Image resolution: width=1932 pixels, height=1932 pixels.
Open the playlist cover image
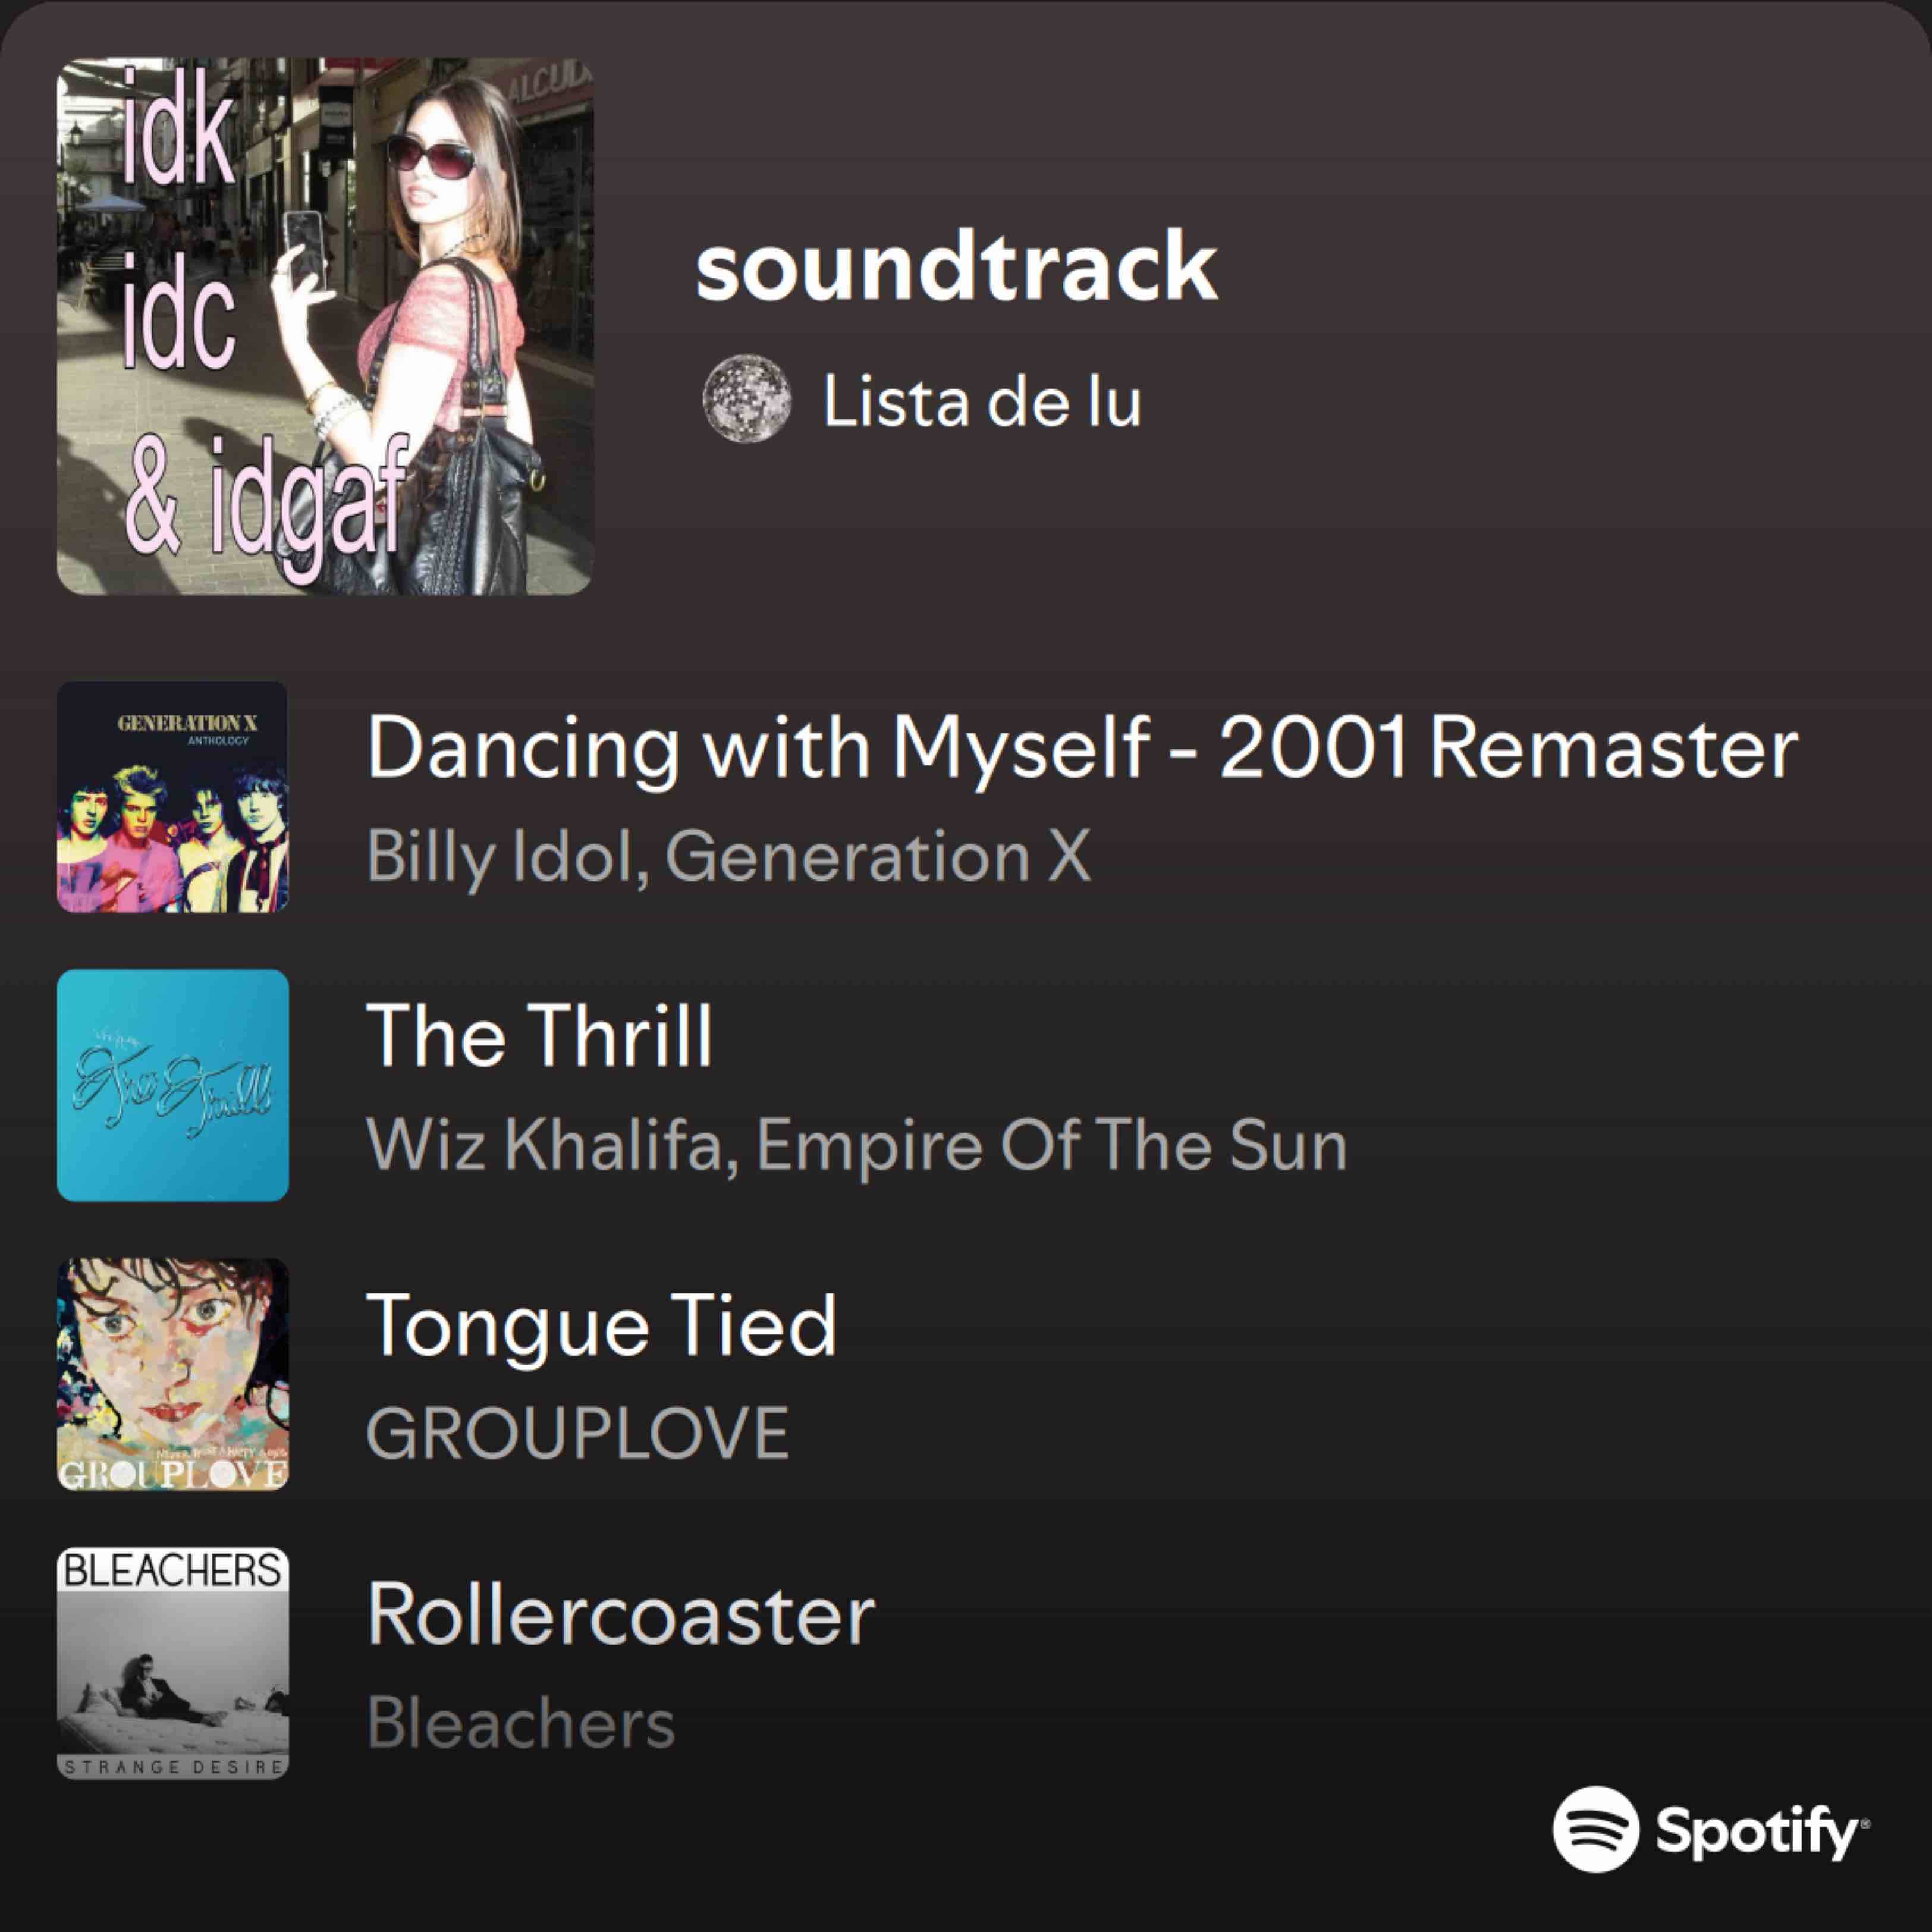(x=325, y=326)
